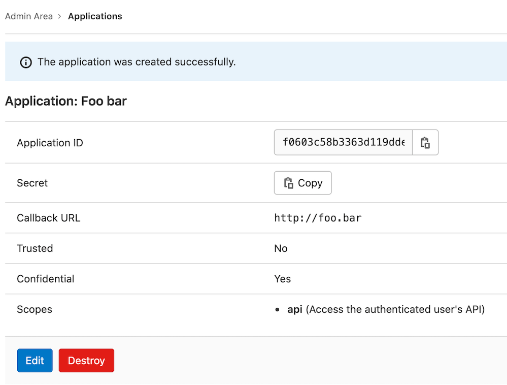507x385 pixels.
Task: Click the clipboard icon beside the Application ID field
Action: 425,142
